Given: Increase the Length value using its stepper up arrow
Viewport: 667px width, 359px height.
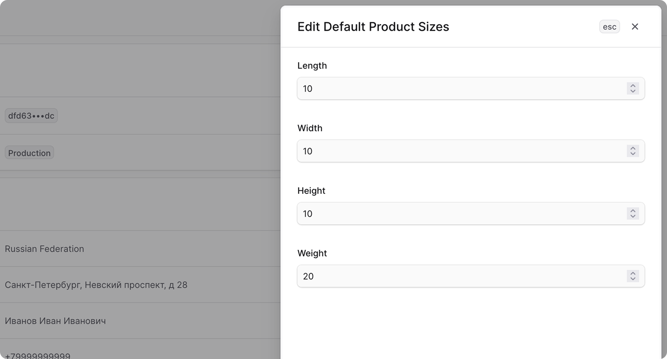Looking at the screenshot, I should click(633, 85).
